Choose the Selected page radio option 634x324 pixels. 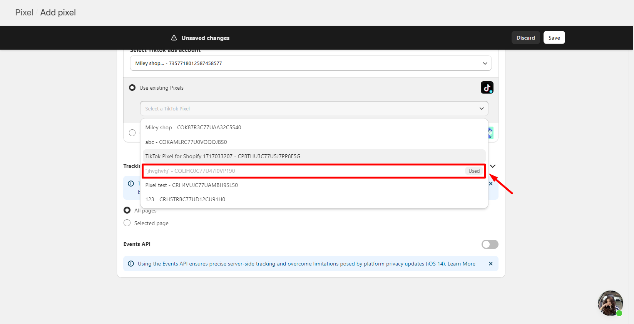click(x=127, y=223)
